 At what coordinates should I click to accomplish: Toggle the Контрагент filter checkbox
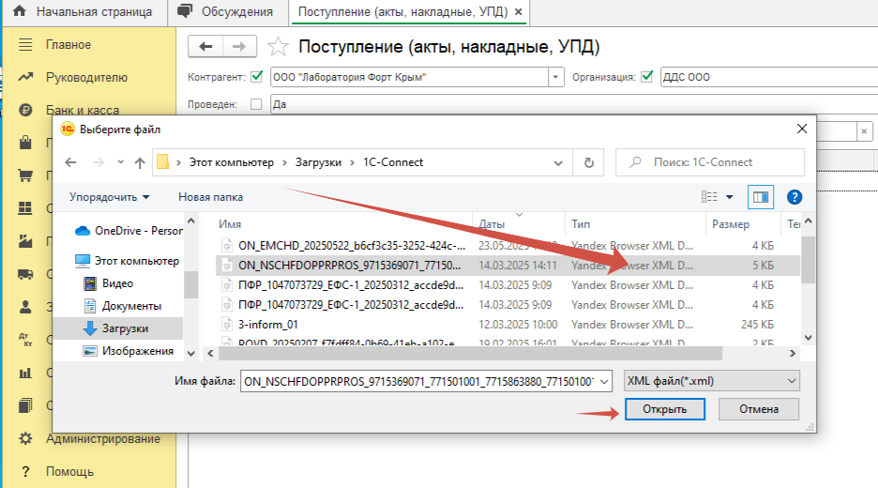coord(257,77)
